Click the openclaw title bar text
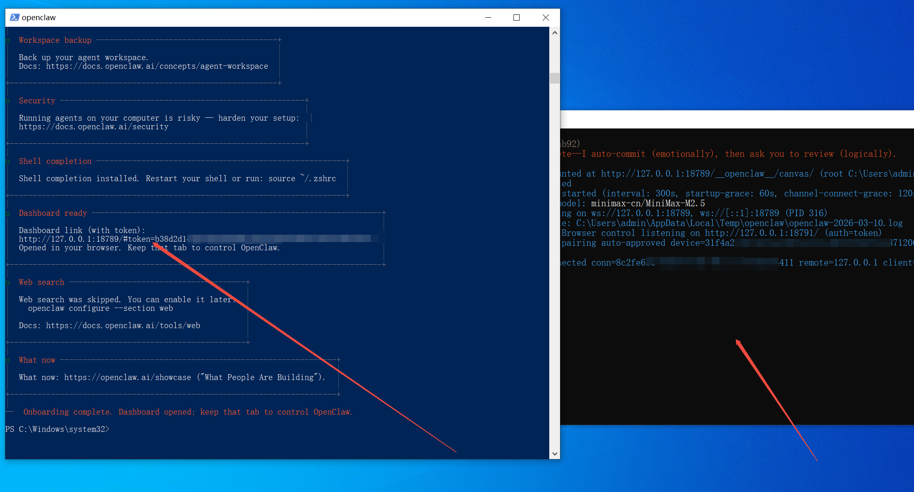Screen dimensions: 914x492 point(39,17)
